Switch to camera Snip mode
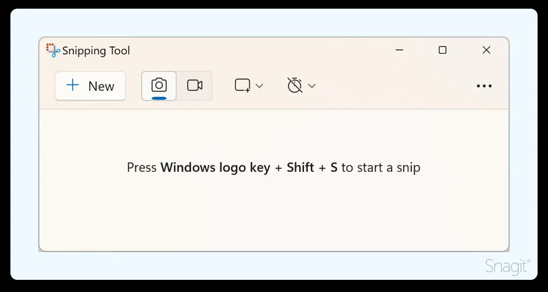 coord(159,86)
